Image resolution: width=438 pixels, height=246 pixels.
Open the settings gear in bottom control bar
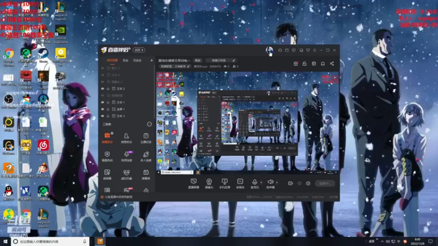(308, 183)
